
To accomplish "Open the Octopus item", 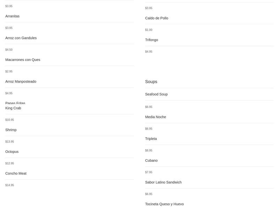I will (12, 152).
